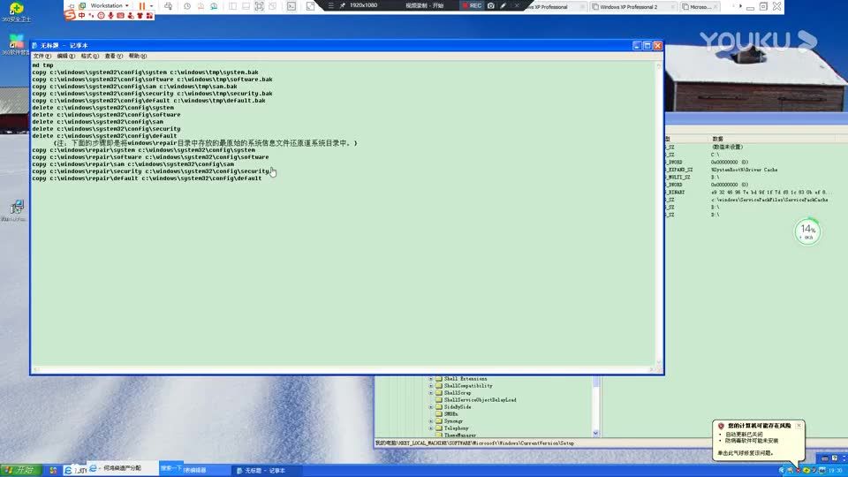Pin the recorder toolbar
848x477 pixels.
pos(343,5)
